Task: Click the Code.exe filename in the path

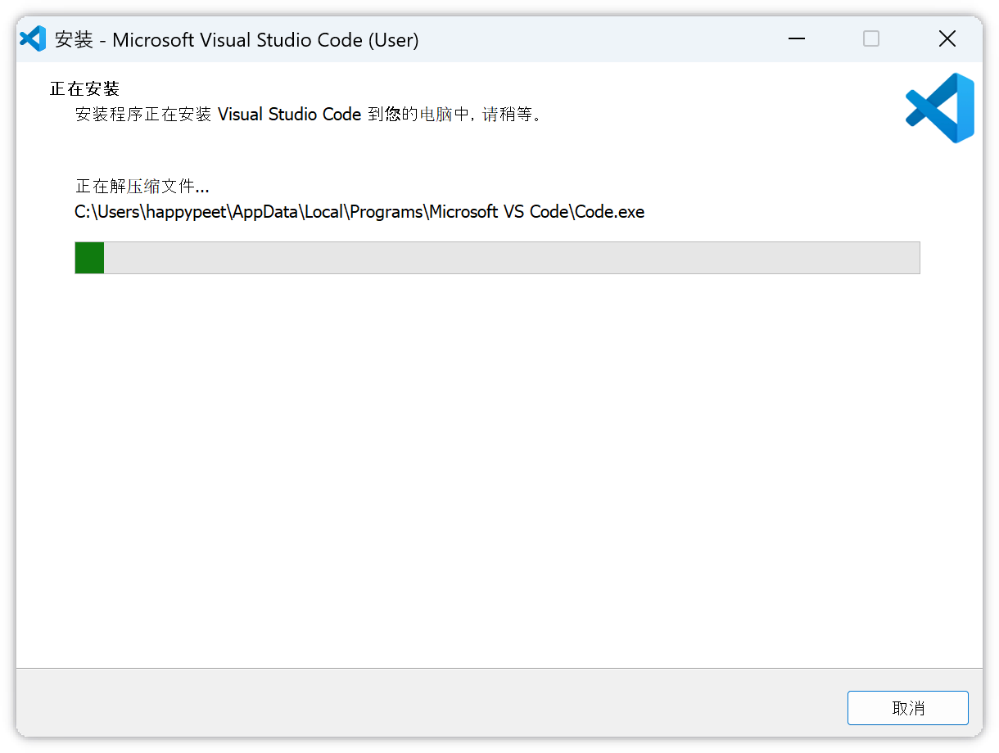Action: [609, 212]
